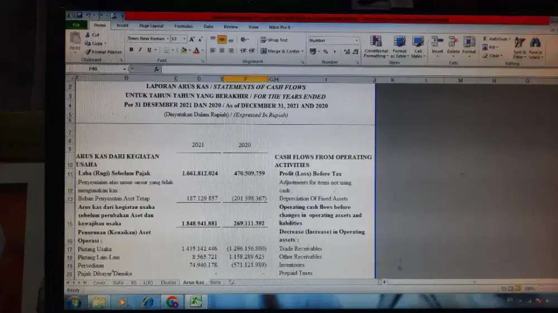Screen dimensions: 558x313
Task: Toggle bold formatting
Action: click(x=131, y=50)
